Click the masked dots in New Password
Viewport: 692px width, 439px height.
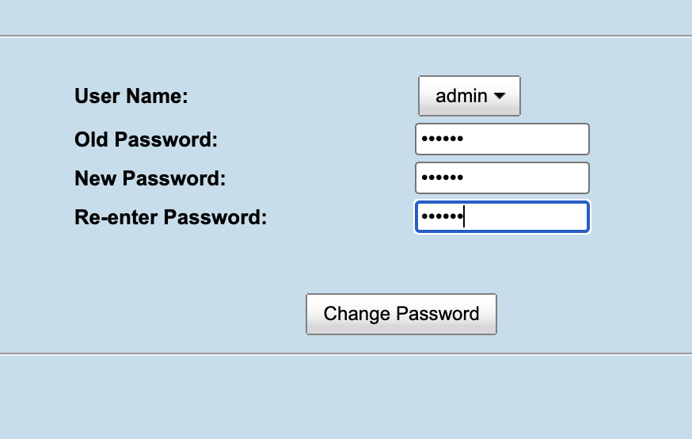tap(442, 178)
